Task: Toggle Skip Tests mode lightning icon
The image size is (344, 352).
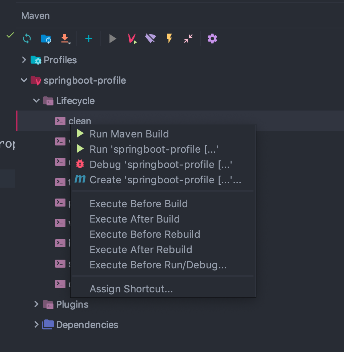Action: coord(169,39)
